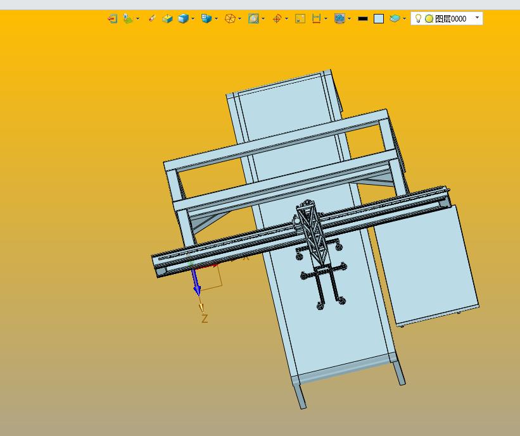Click the zoom window magnifier icon

(x=253, y=18)
